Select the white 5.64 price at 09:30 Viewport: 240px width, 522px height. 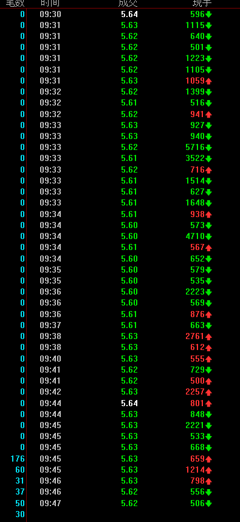[x=129, y=14]
